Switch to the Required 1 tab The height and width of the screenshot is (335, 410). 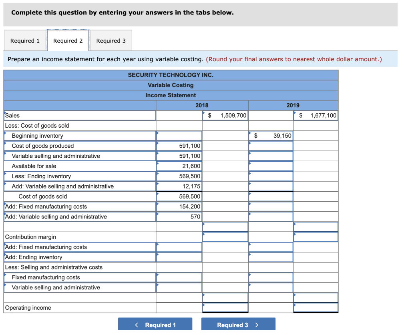pos(25,41)
